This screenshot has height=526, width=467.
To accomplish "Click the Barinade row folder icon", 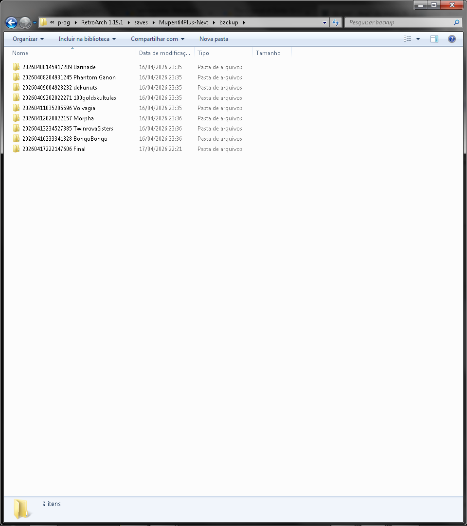I will (x=17, y=67).
